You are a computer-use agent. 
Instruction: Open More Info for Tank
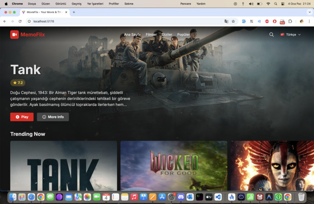[53, 117]
